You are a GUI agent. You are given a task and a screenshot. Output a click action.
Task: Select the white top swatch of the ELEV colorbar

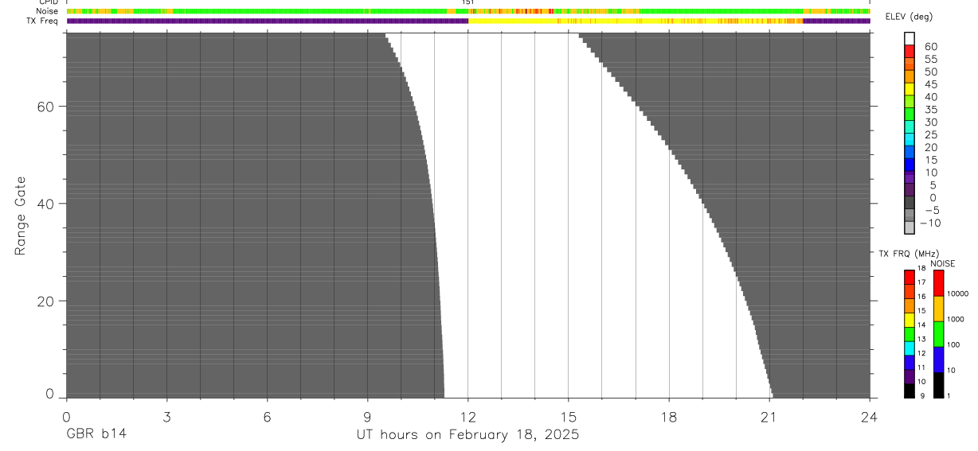pyautogui.click(x=910, y=39)
